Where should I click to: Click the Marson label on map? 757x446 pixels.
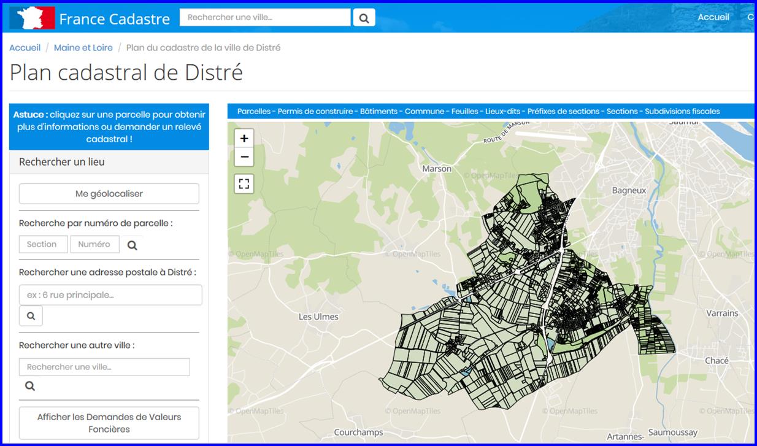pos(437,169)
